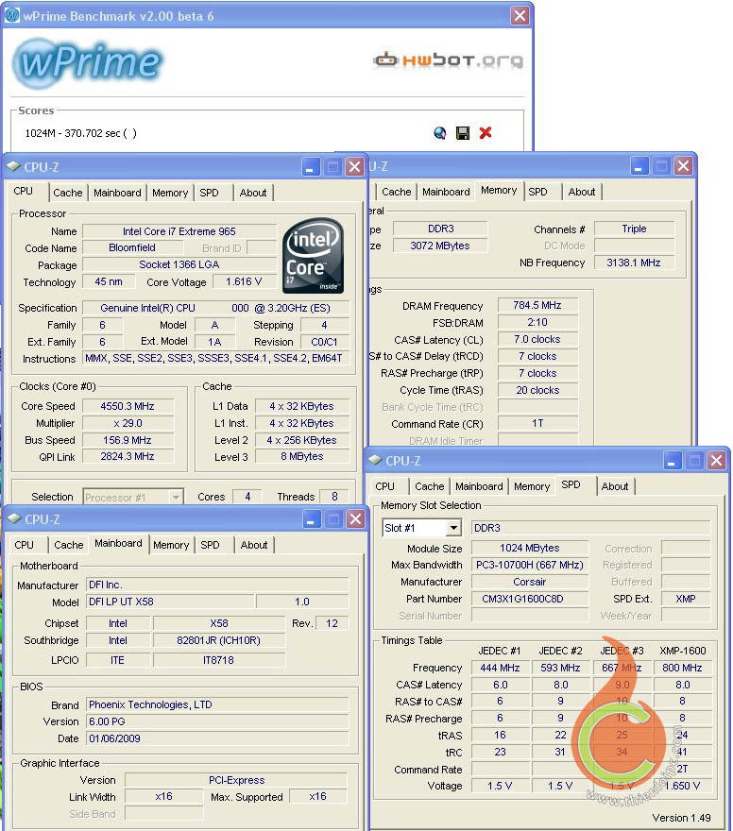Click the 20 clocks tRAS value
This screenshot has height=831, width=733.
tap(537, 390)
